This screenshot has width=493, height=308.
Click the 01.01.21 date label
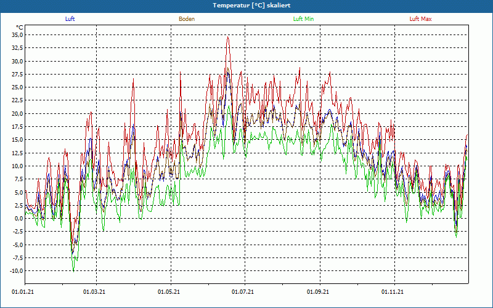coord(23,292)
